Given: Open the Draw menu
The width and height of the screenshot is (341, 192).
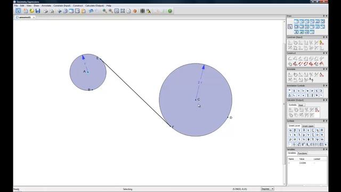Looking at the screenshot, I should click(36, 5).
